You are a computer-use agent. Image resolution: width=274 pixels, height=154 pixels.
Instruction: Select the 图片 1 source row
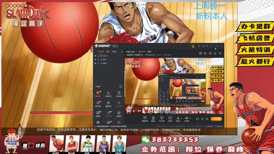pos(108,60)
